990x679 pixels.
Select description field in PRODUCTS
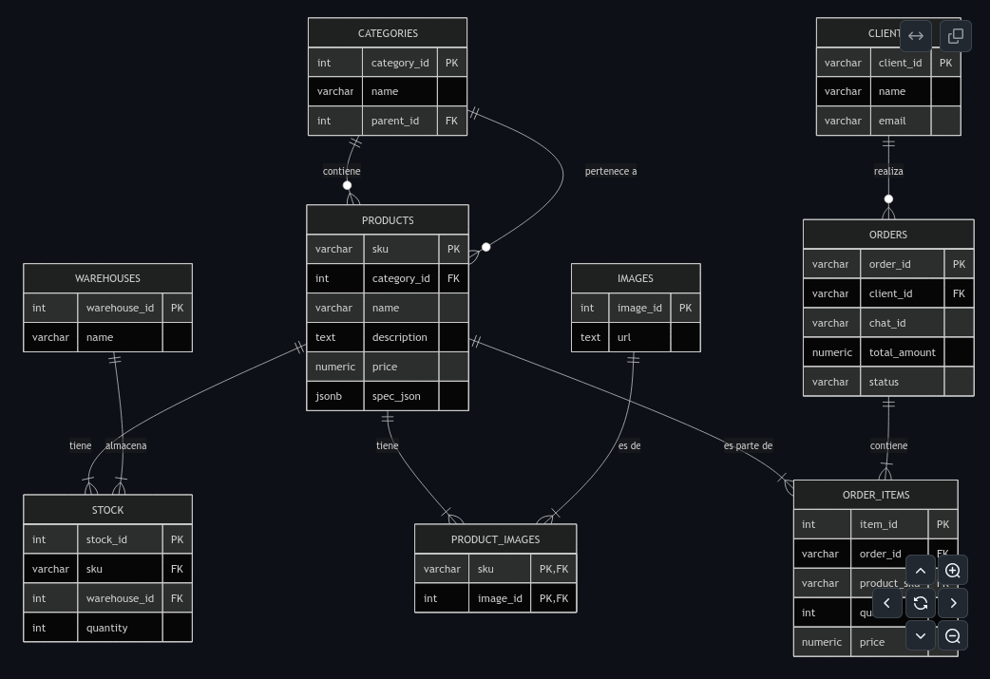[x=388, y=337]
